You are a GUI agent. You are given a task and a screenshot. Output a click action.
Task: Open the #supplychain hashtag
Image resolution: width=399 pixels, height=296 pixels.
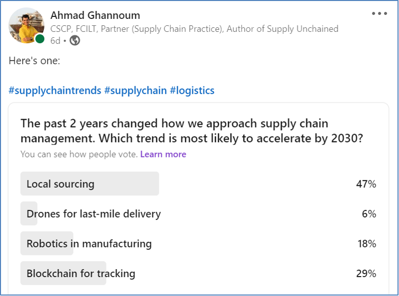[x=135, y=90]
